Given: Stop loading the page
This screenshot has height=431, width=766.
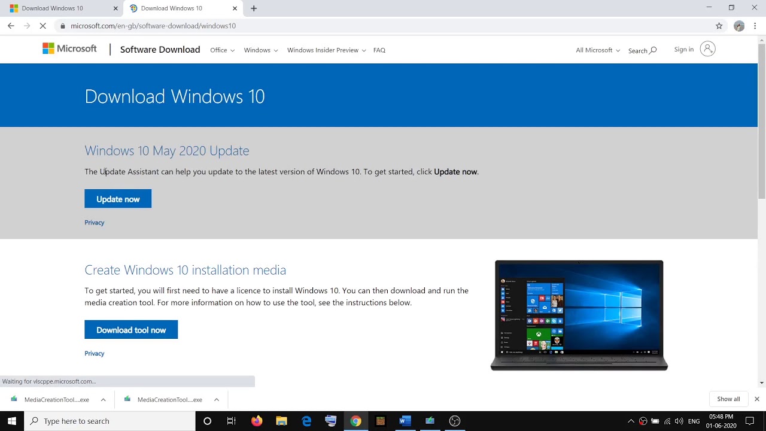Looking at the screenshot, I should 42,26.
